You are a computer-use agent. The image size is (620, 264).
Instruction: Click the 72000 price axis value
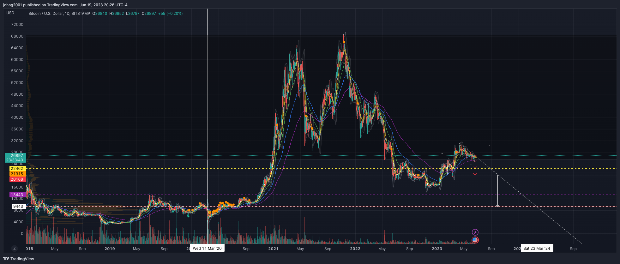click(x=17, y=25)
